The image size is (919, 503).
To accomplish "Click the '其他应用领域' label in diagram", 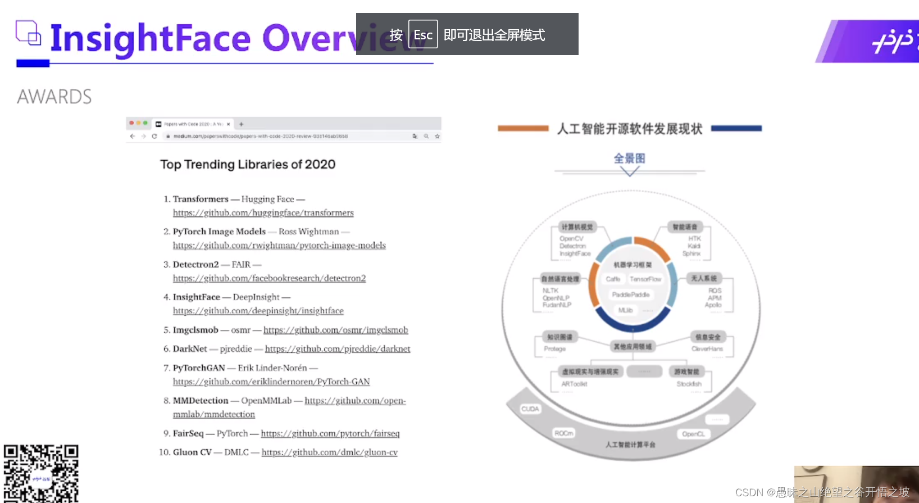I will 633,347.
